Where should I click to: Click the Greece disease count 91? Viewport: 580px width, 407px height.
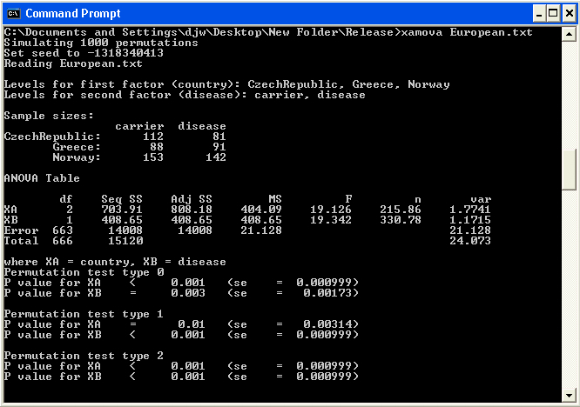[219, 147]
